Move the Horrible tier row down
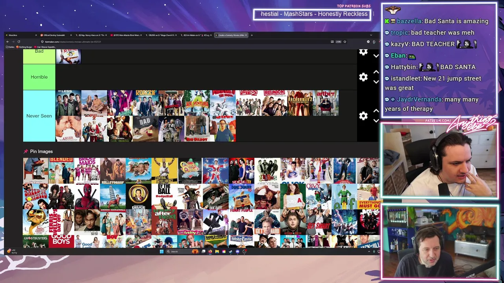This screenshot has width=504, height=283. tap(376, 82)
